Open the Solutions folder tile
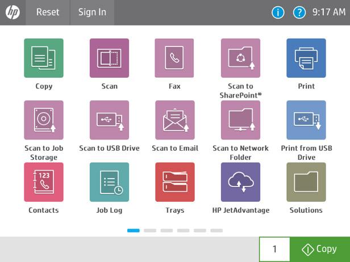The height and width of the screenshot is (262, 350). point(306,182)
